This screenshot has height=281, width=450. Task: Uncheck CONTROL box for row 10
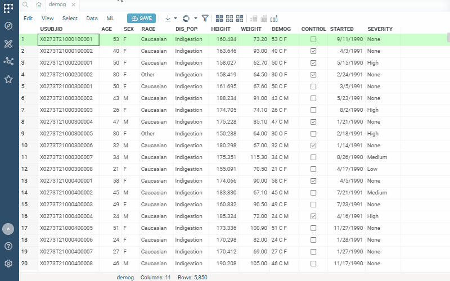click(x=313, y=146)
